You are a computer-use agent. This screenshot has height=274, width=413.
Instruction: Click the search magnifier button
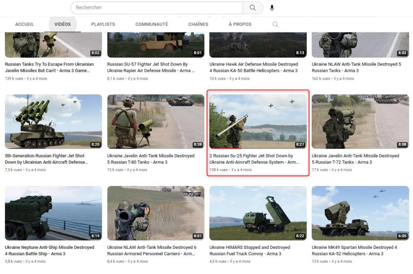(253, 7)
